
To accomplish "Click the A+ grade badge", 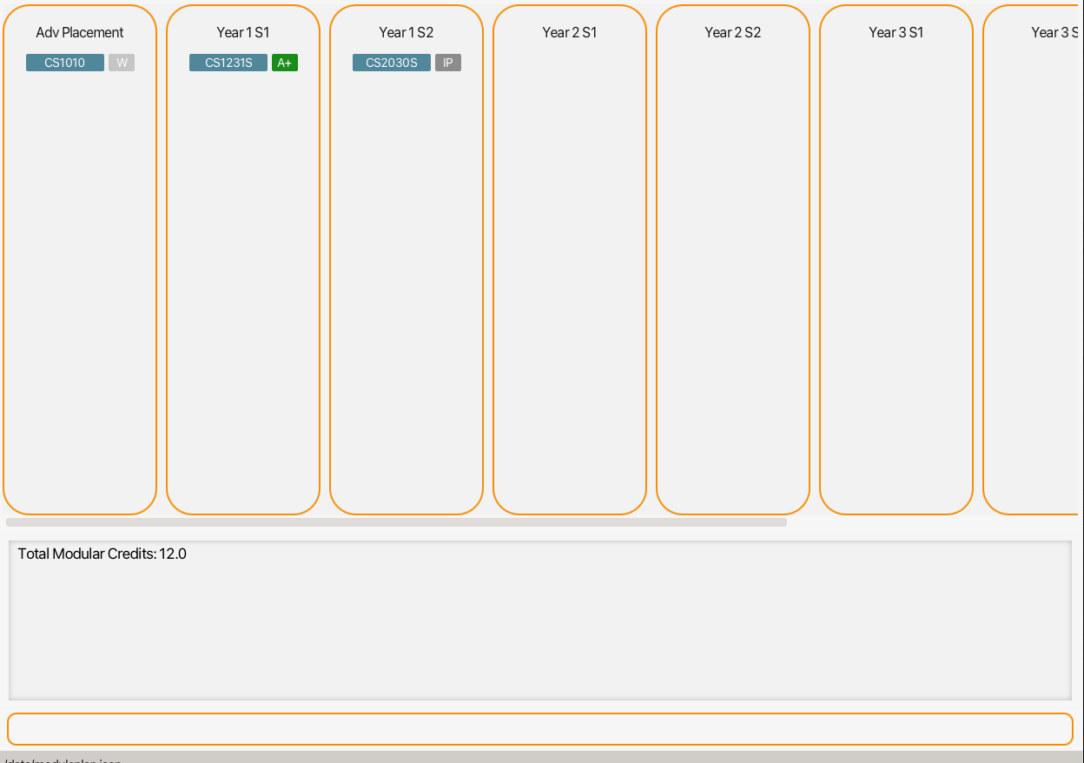I will click(285, 63).
